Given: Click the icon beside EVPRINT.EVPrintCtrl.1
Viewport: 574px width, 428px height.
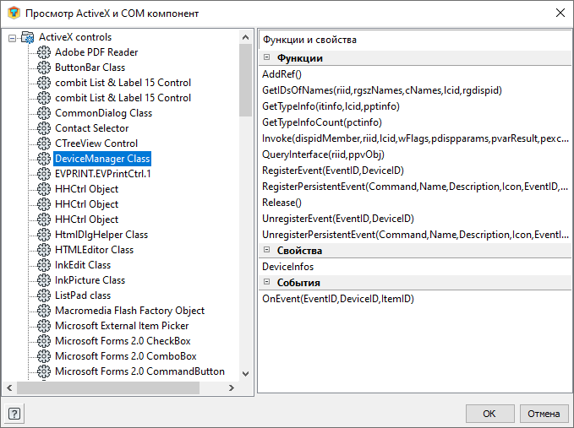Looking at the screenshot, I should [x=44, y=174].
